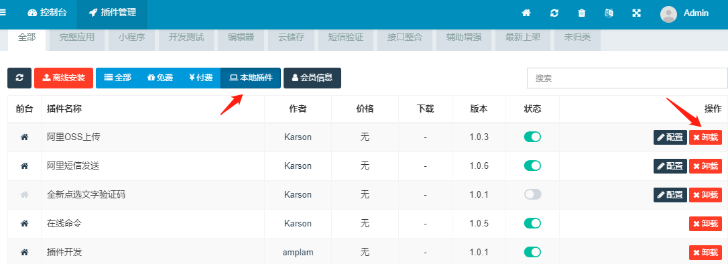Open the language switch icon
The width and height of the screenshot is (728, 264).
[x=609, y=13]
